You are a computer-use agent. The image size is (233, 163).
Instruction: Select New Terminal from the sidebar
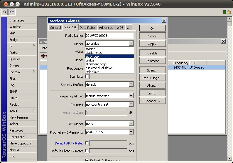coord(19,117)
